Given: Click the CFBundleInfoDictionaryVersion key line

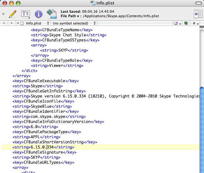Looking at the screenshot, I should click(58, 122).
